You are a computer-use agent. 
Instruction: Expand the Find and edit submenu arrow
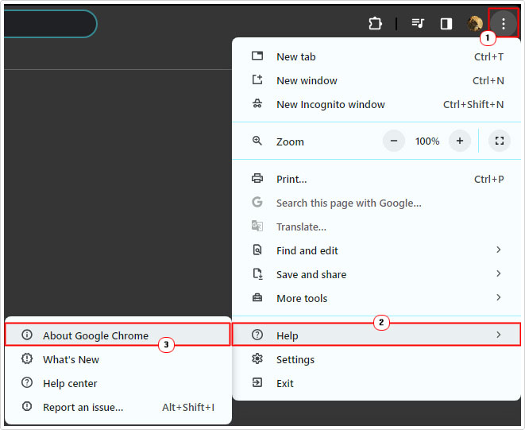click(x=499, y=250)
